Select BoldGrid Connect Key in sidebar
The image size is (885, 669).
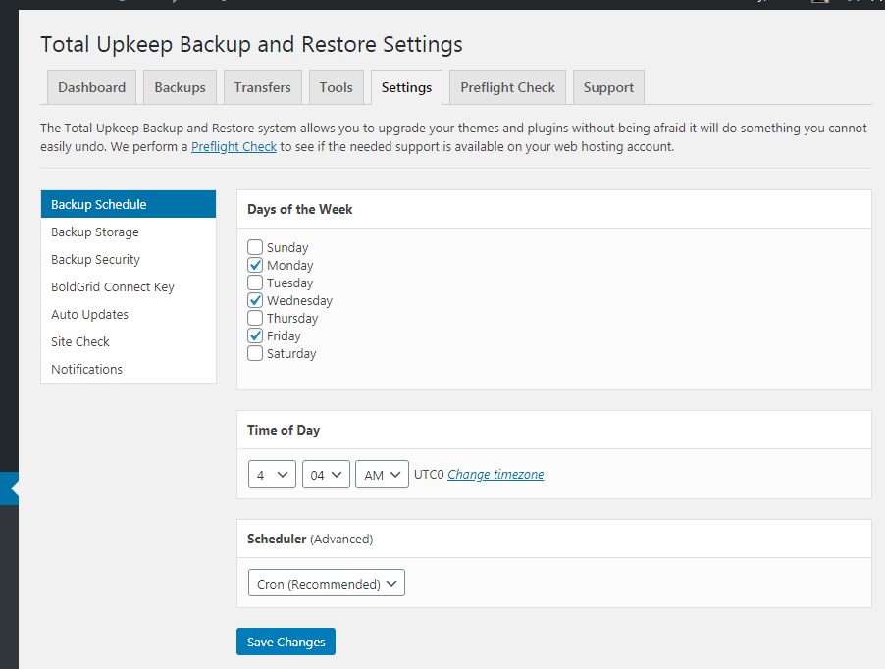coord(112,287)
